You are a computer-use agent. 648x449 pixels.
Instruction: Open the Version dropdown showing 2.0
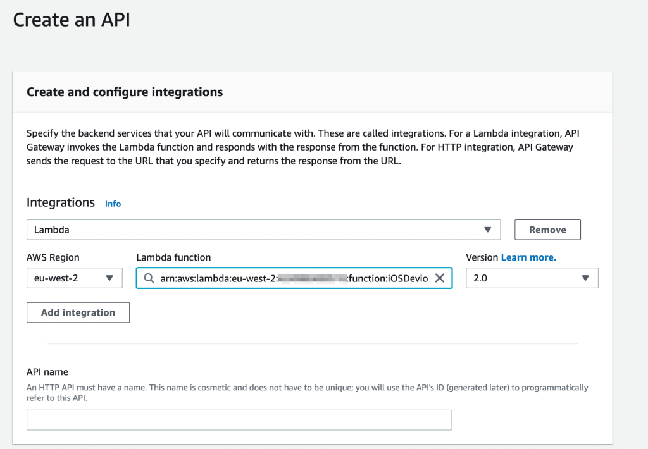click(532, 278)
